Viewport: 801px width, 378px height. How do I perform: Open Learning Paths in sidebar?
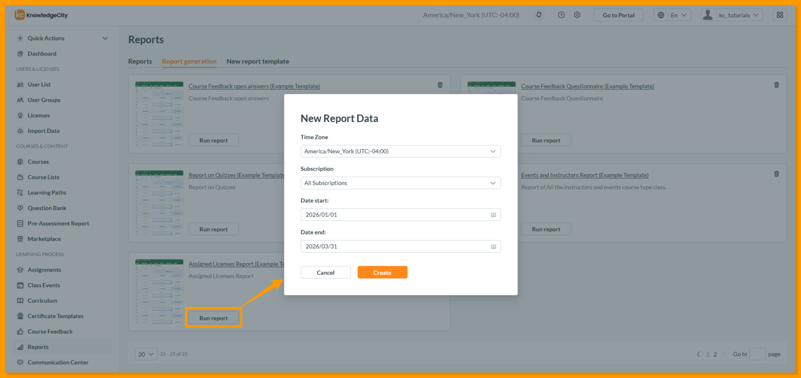pyautogui.click(x=47, y=193)
